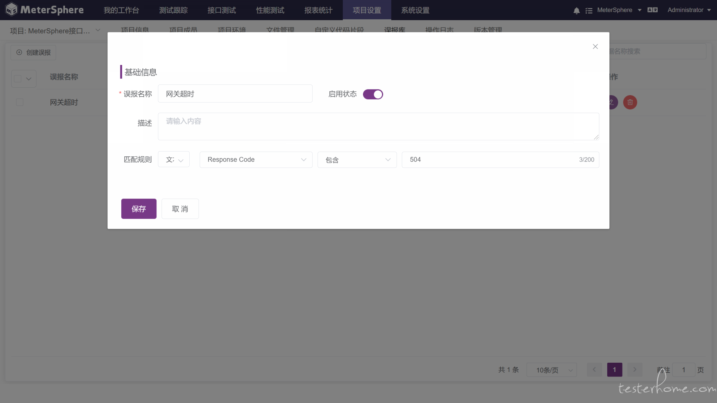Viewport: 717px width, 403px height.
Task: Click 网关超时 in the table row
Action: point(64,102)
